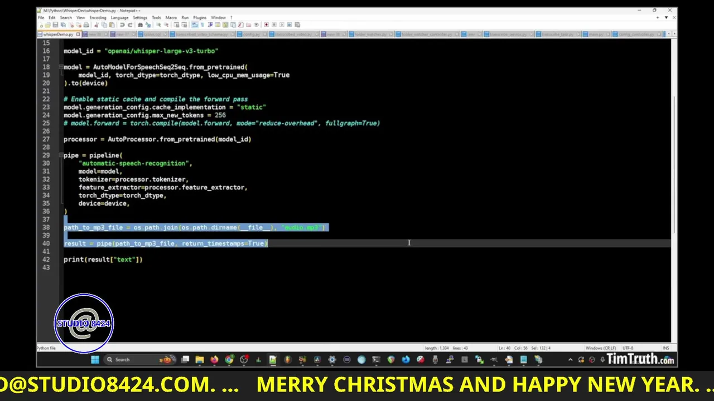The image size is (714, 401).
Task: Switch to the transcribed_video_schema.py tab
Action: click(x=202, y=35)
